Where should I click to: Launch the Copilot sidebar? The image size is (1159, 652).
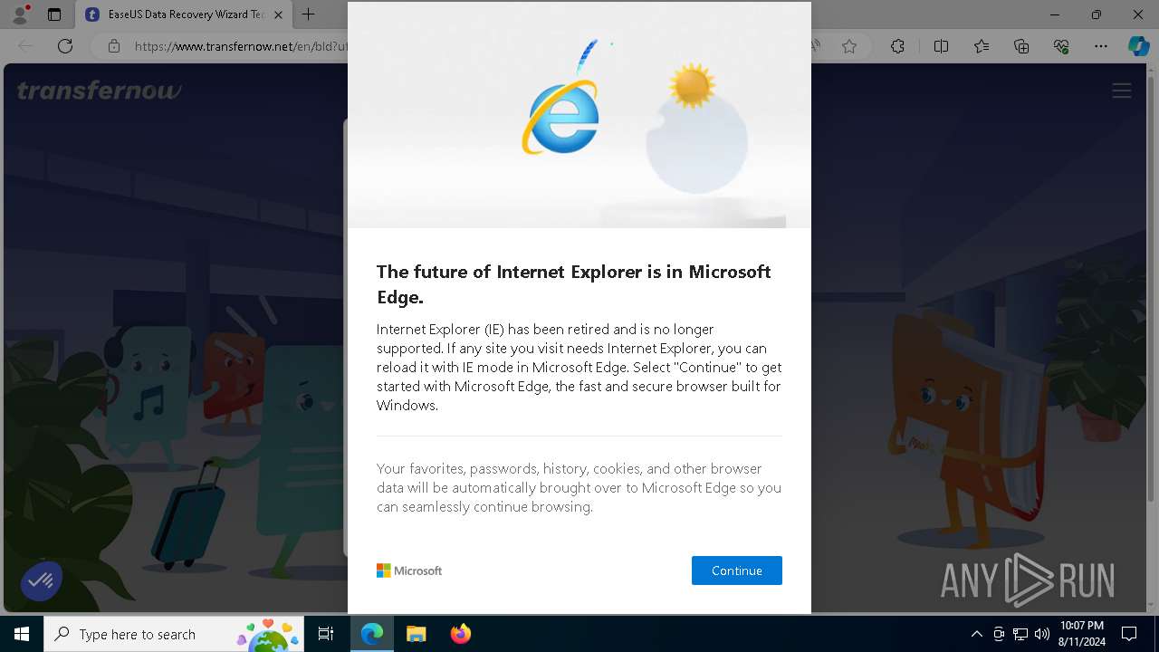click(1138, 46)
